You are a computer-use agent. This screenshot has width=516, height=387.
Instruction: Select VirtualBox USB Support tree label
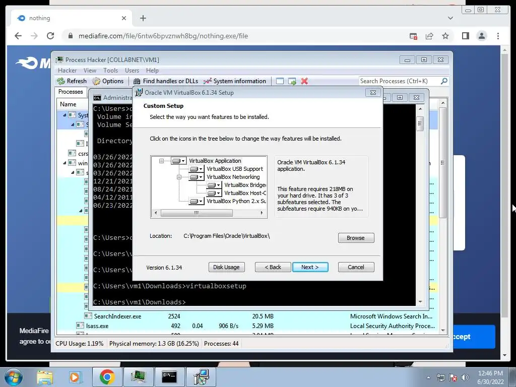(235, 169)
